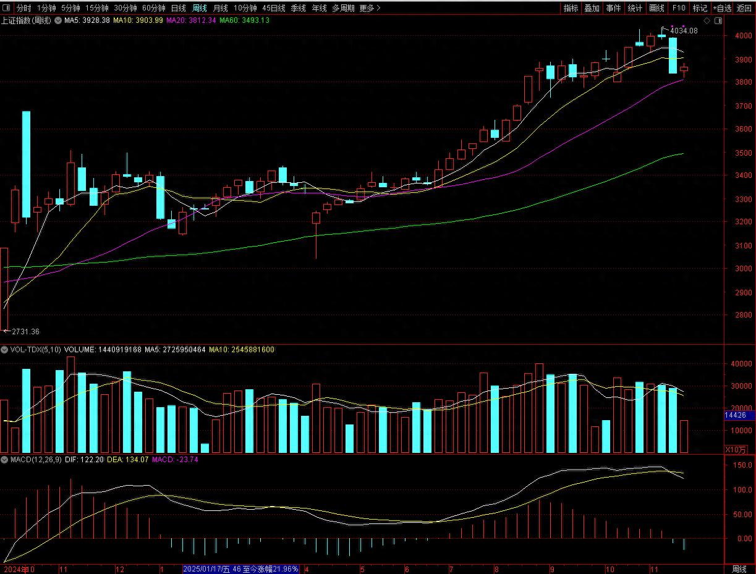
Task: Add the index to watchlist with +自选
Action: pyautogui.click(x=722, y=8)
